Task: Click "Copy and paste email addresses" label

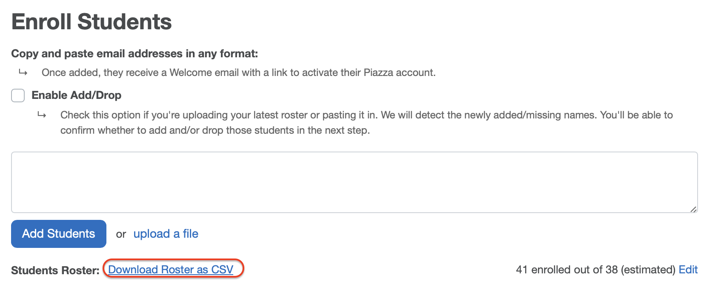Action: 134,54
